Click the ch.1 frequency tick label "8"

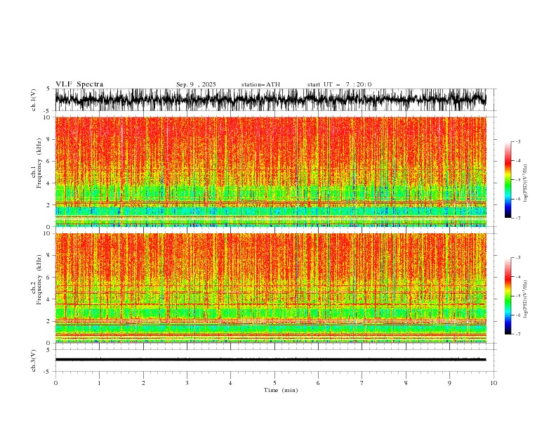tap(48, 139)
